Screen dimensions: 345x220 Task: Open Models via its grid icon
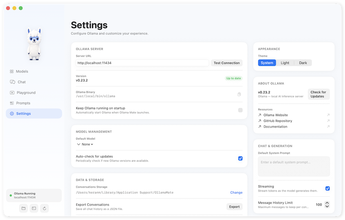(x=12, y=71)
